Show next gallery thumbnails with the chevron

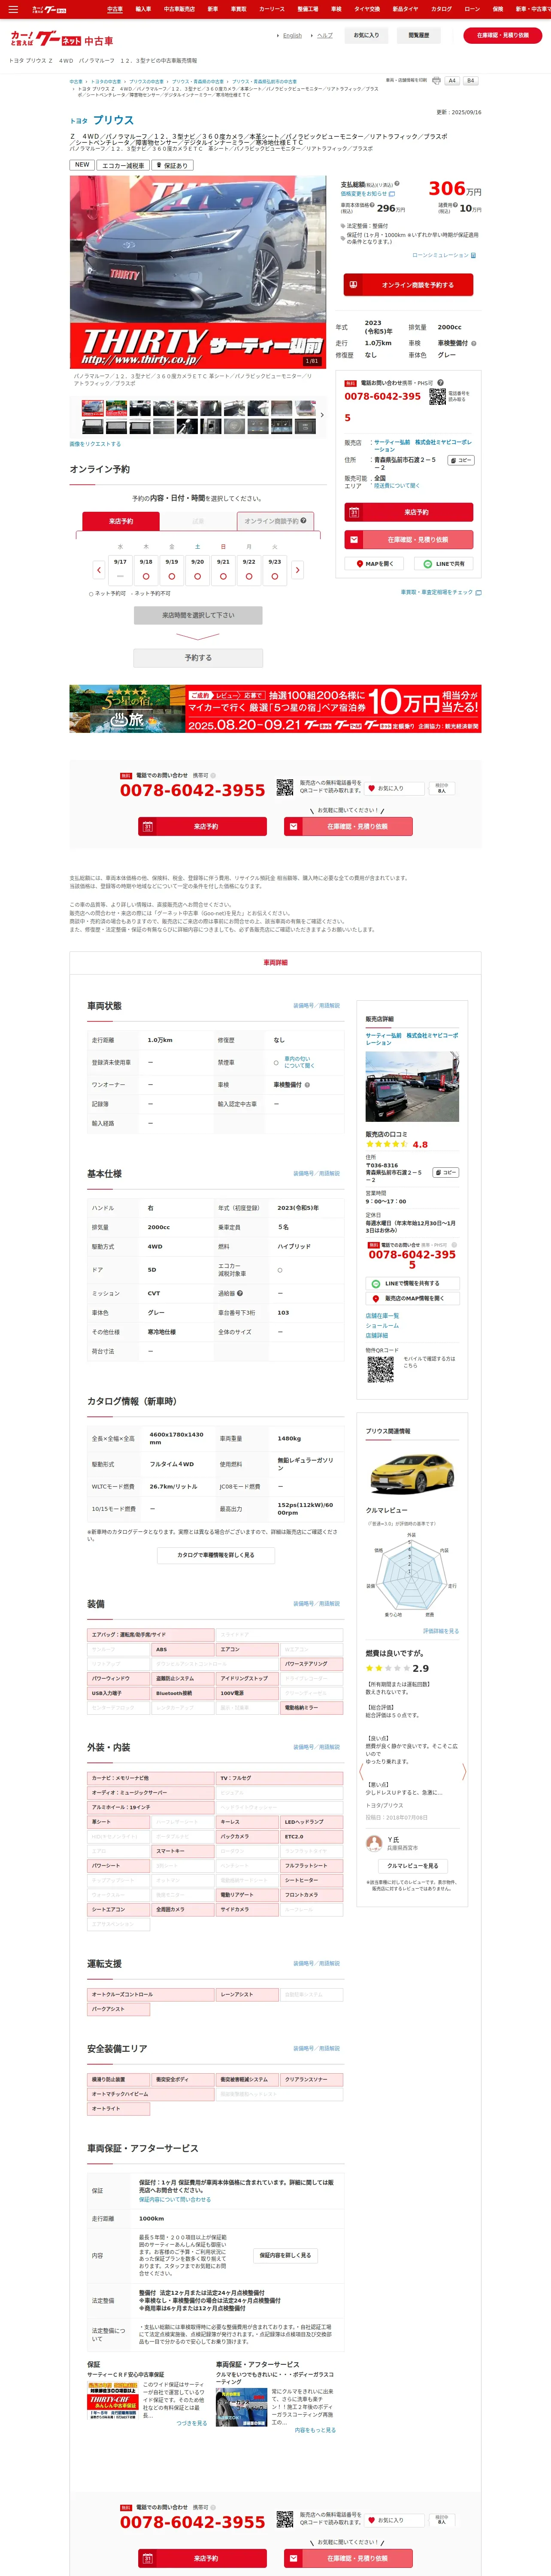tap(322, 415)
